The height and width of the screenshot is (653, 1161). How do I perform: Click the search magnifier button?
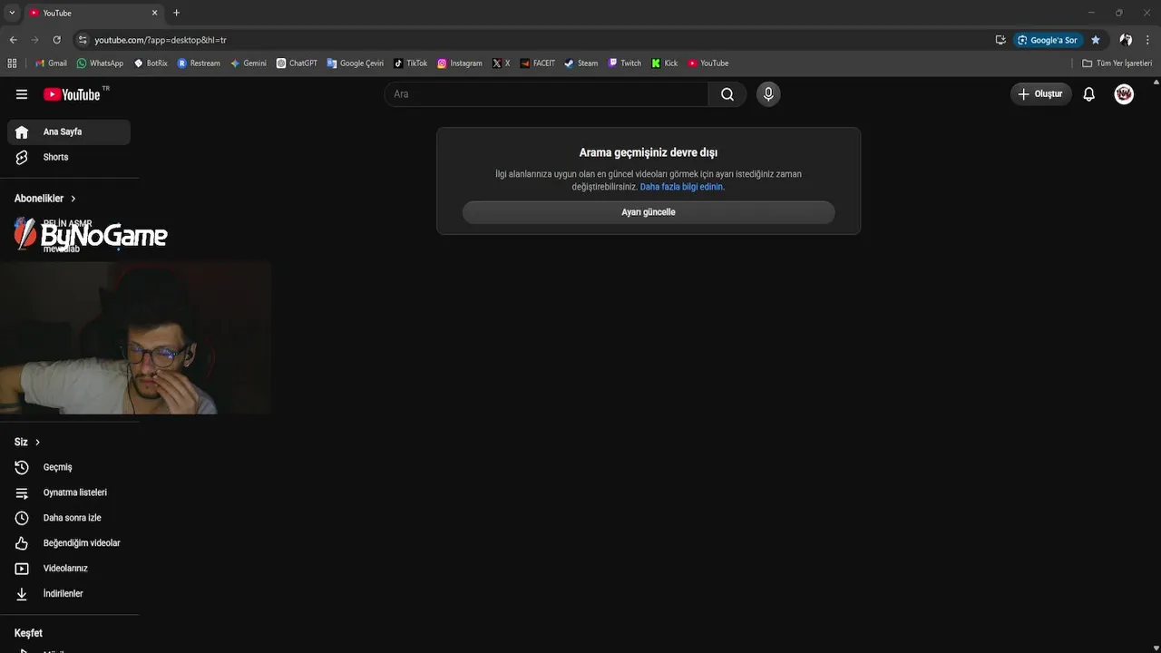tap(727, 94)
